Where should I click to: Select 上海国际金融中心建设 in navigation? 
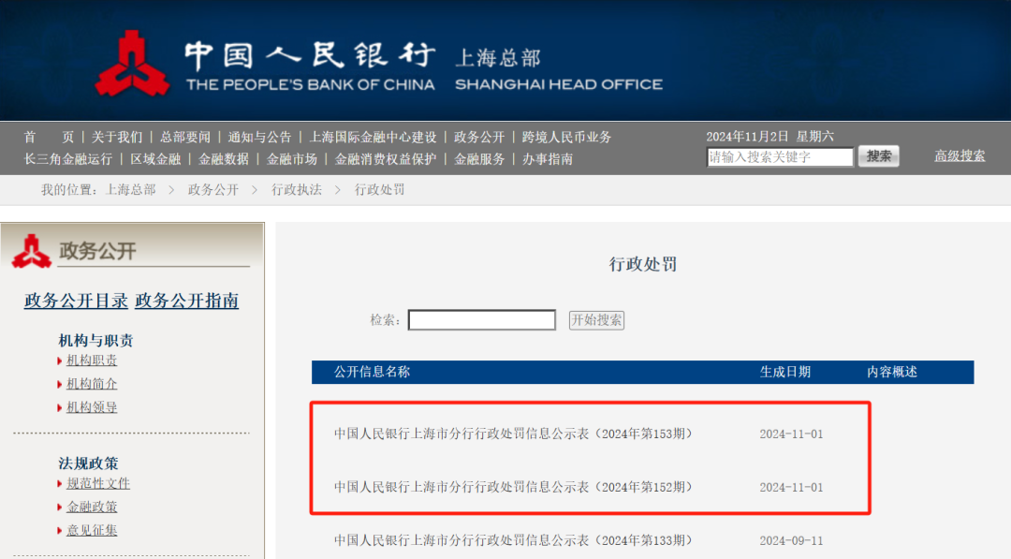(x=373, y=137)
